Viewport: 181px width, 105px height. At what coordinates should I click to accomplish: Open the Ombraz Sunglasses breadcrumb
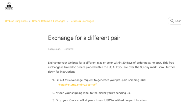tap(16, 21)
